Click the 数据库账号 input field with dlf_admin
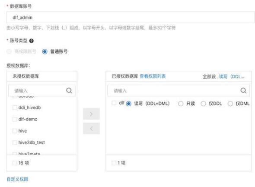The height and width of the screenshot is (187, 255). (131, 17)
